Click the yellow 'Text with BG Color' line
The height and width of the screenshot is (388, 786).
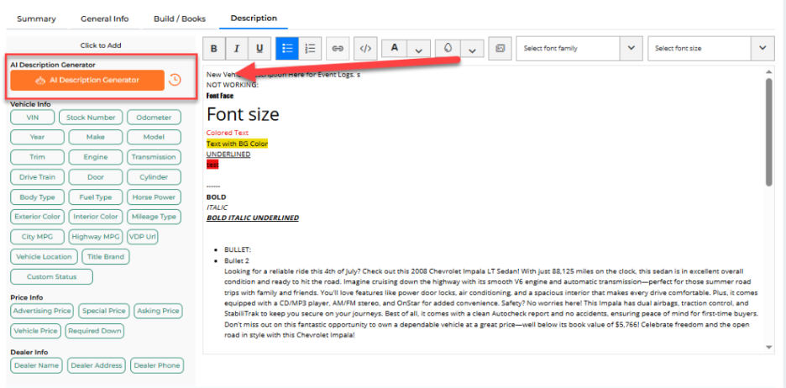tap(237, 144)
